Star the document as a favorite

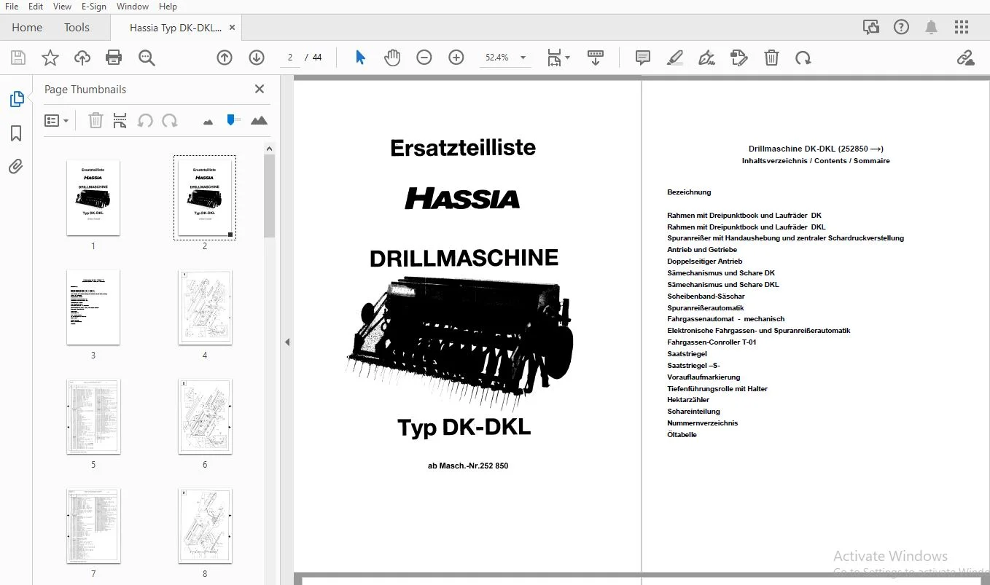50,58
